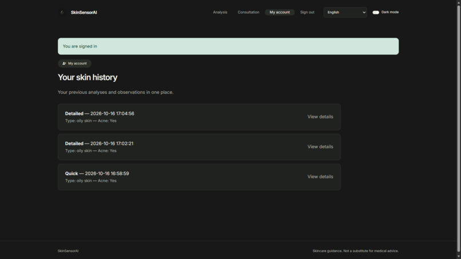Click the previous analyses description text
Screen dimensions: 461x259
116,92
